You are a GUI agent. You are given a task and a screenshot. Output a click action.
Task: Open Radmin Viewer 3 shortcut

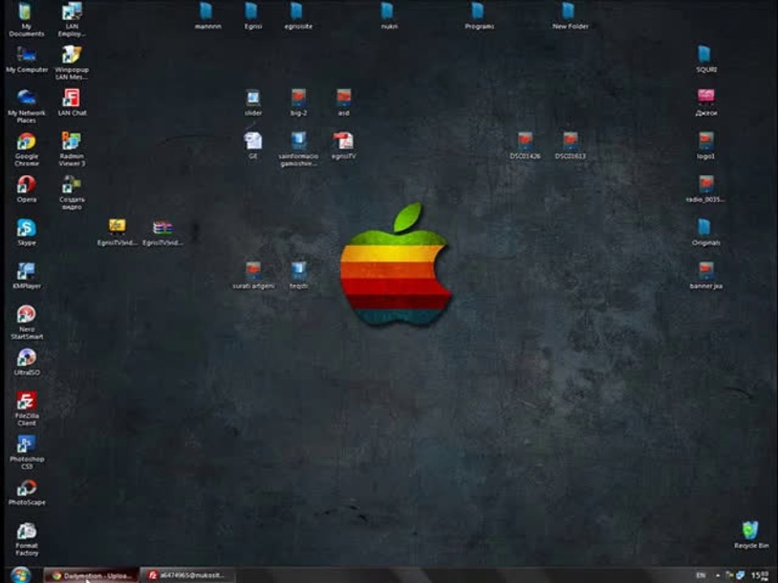coord(72,149)
